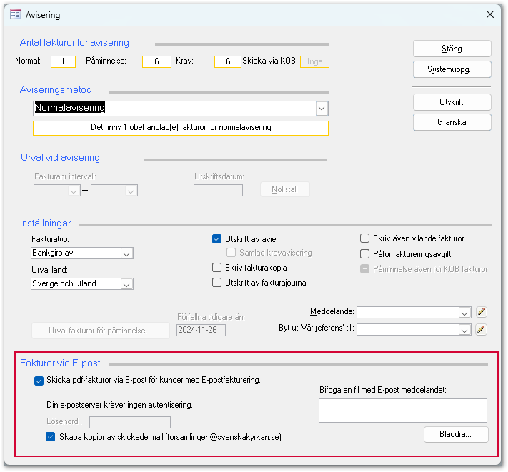508x472 pixels.
Task: Click the Påminnelse count field showing 6
Action: (x=156, y=61)
